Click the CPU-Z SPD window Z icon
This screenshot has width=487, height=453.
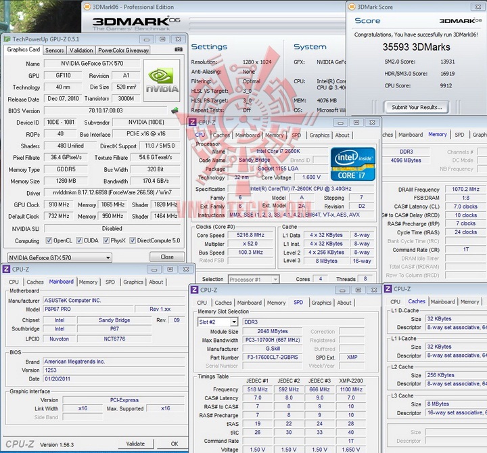(x=194, y=290)
